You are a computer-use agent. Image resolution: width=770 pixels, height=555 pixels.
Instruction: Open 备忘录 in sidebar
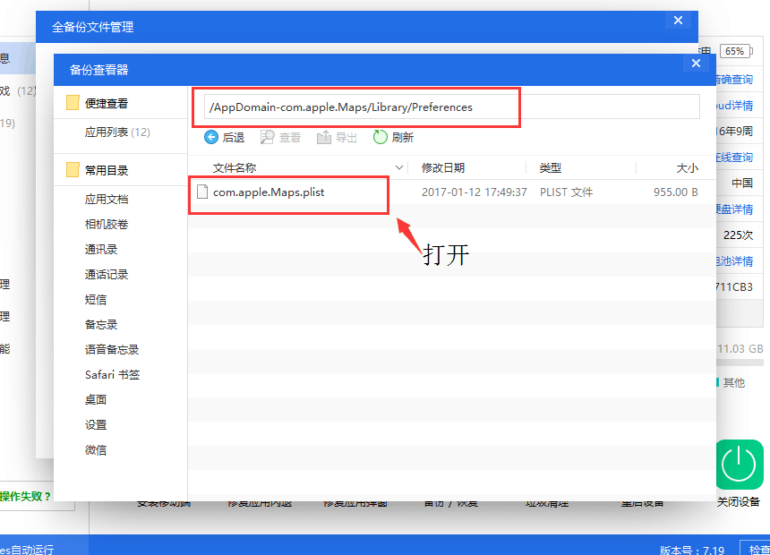pos(100,324)
